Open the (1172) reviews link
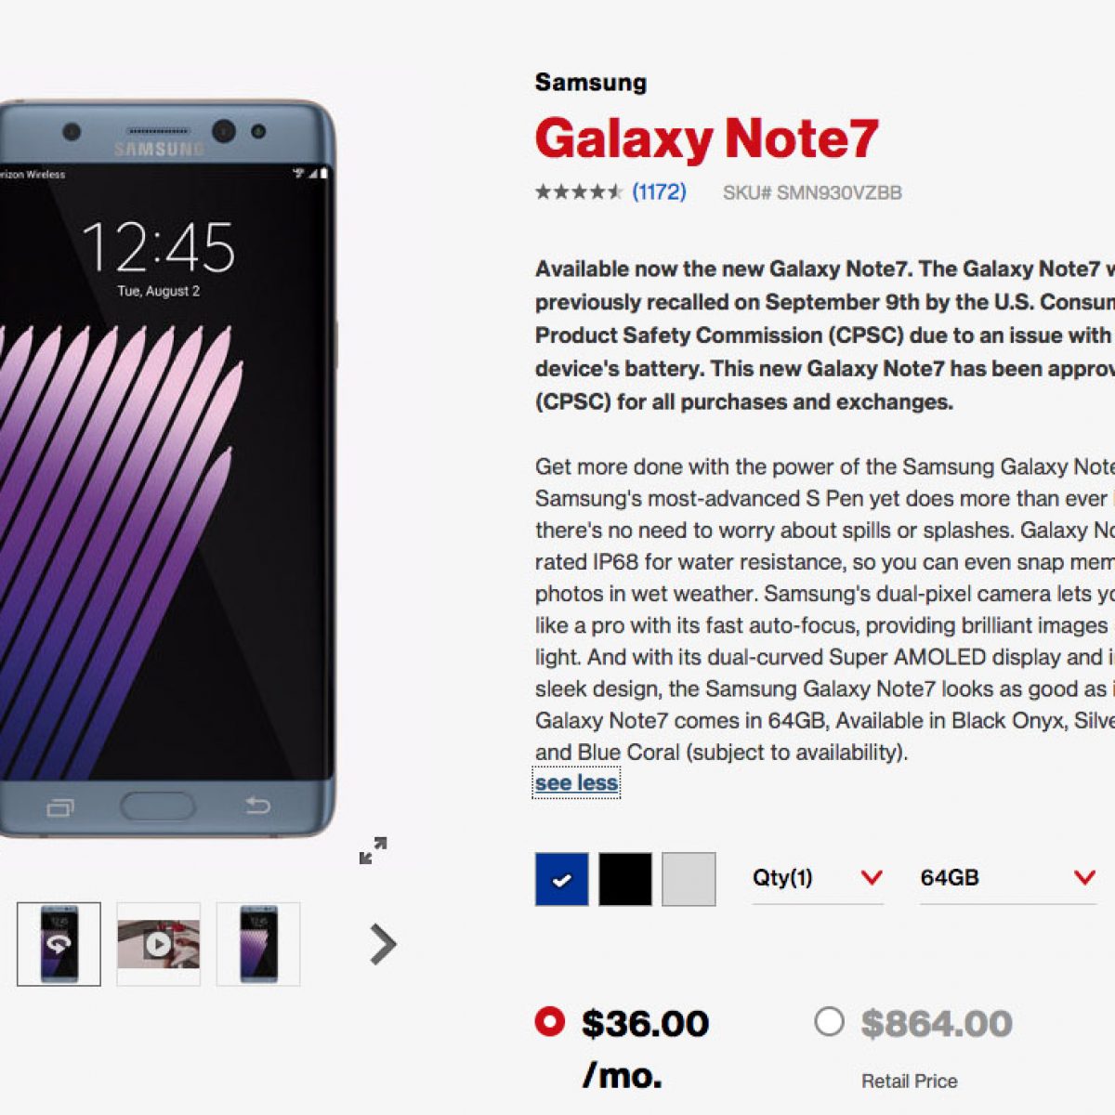Screen dimensions: 1115x1115 (659, 192)
